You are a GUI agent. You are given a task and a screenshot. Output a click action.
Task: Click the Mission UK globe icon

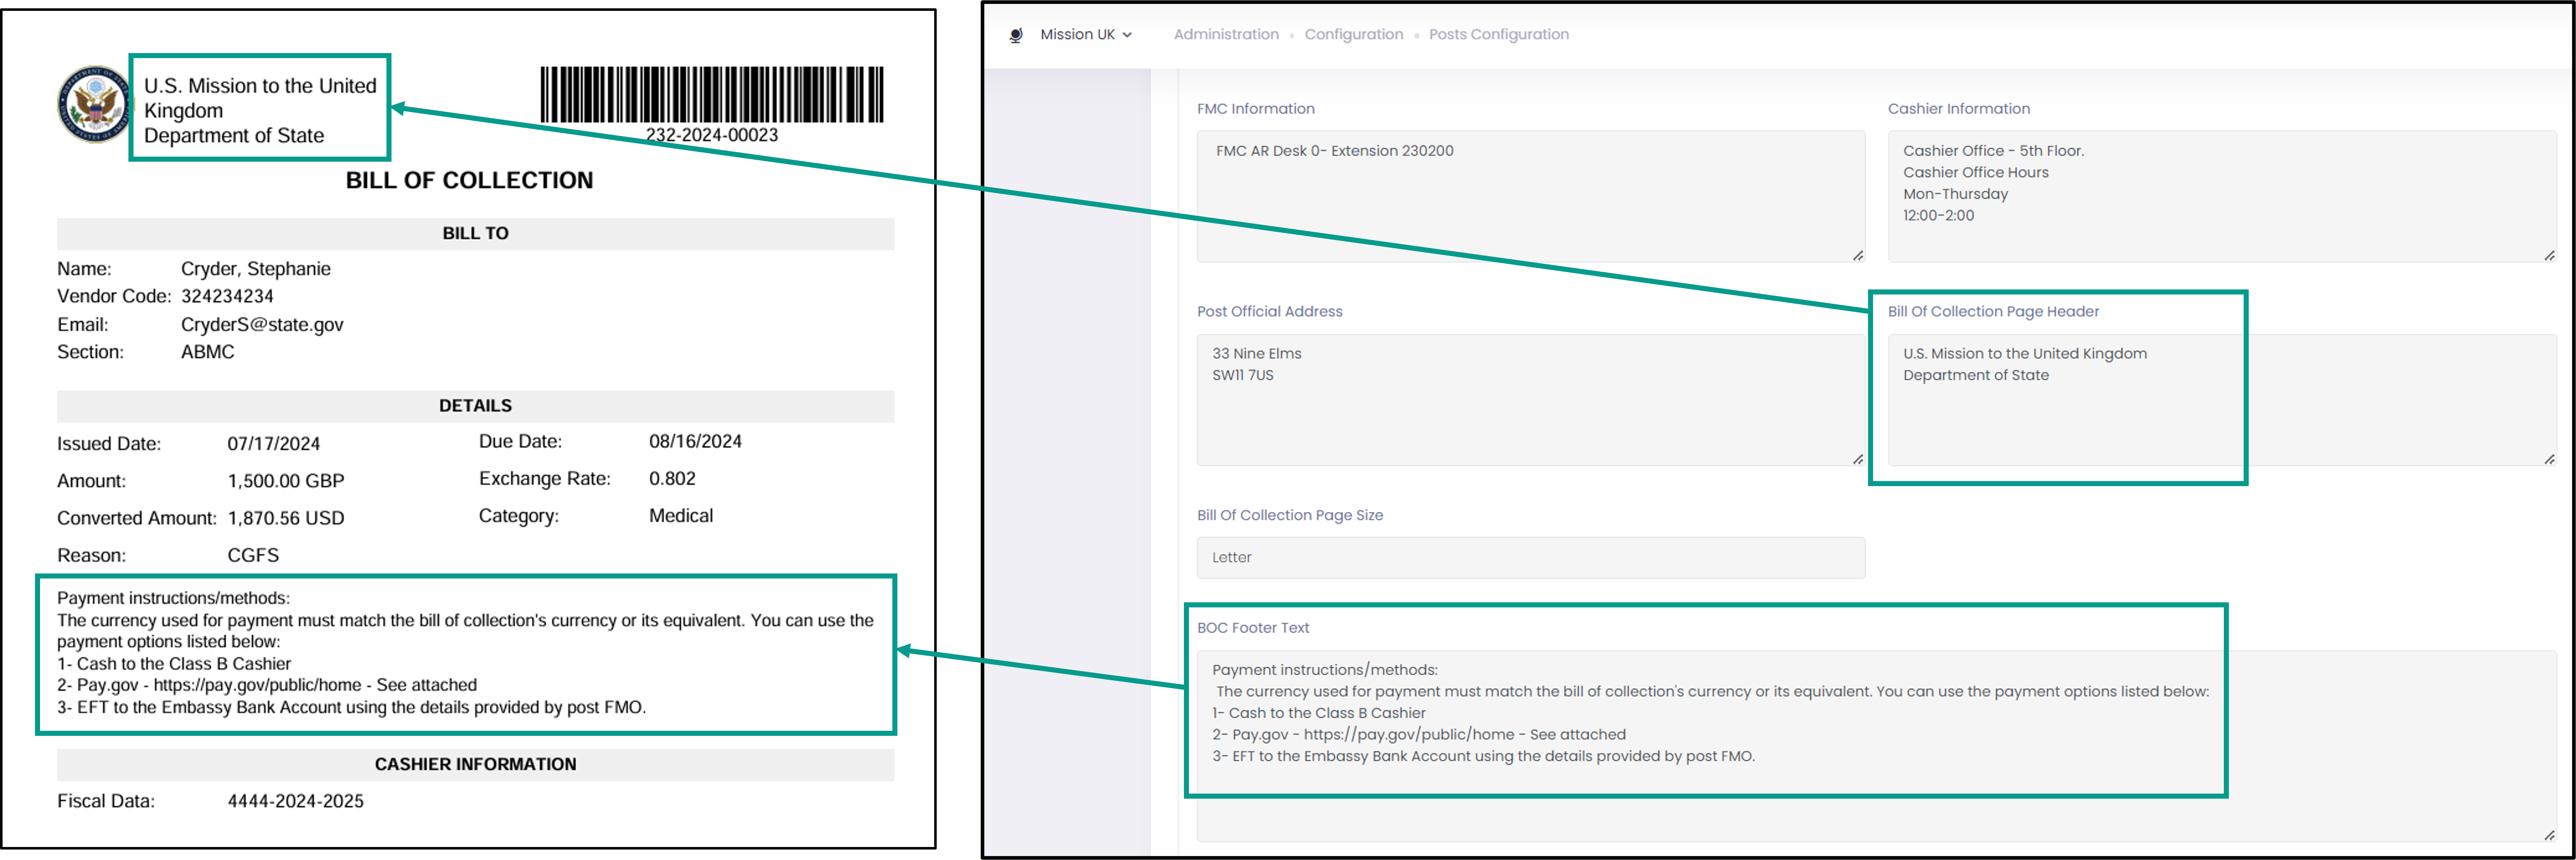click(1016, 35)
